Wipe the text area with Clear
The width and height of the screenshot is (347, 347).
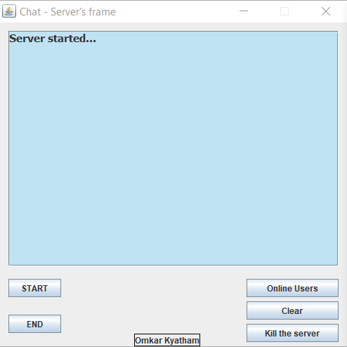[292, 310]
